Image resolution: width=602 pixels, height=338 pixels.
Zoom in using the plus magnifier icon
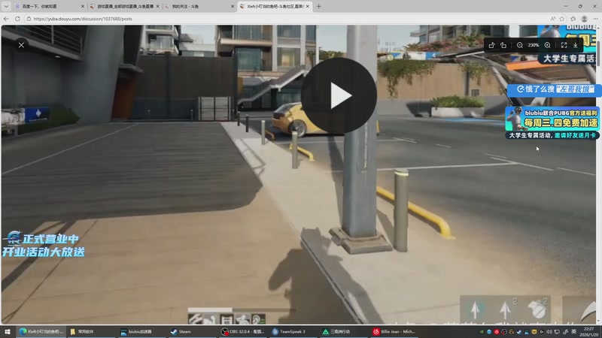pos(548,45)
